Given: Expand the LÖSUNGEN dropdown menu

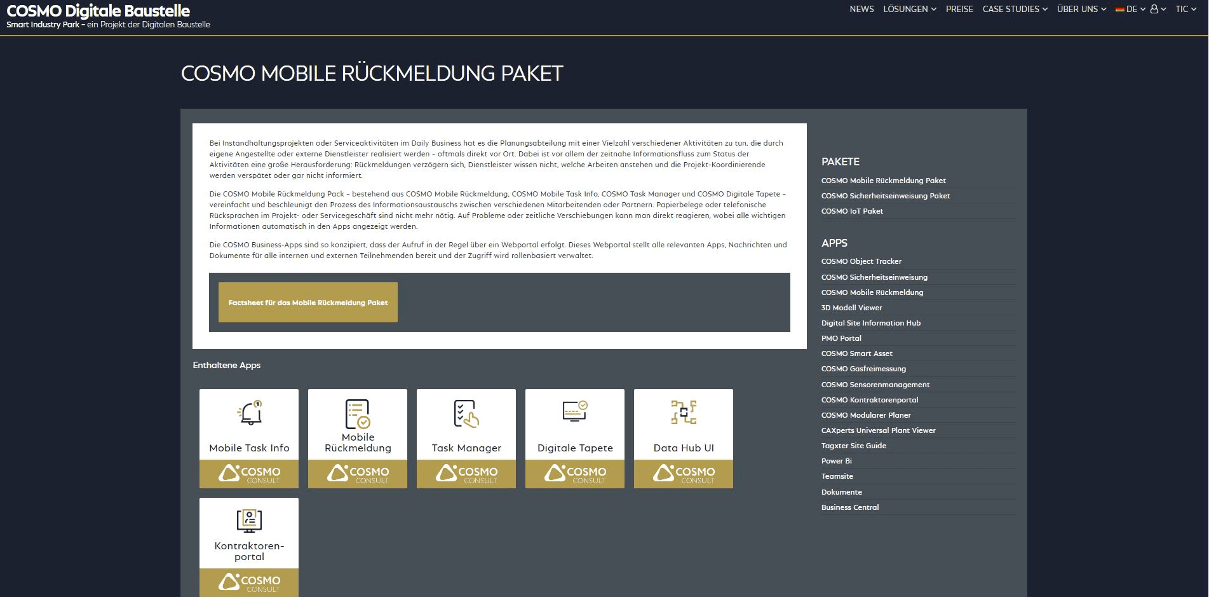Looking at the screenshot, I should tap(909, 9).
